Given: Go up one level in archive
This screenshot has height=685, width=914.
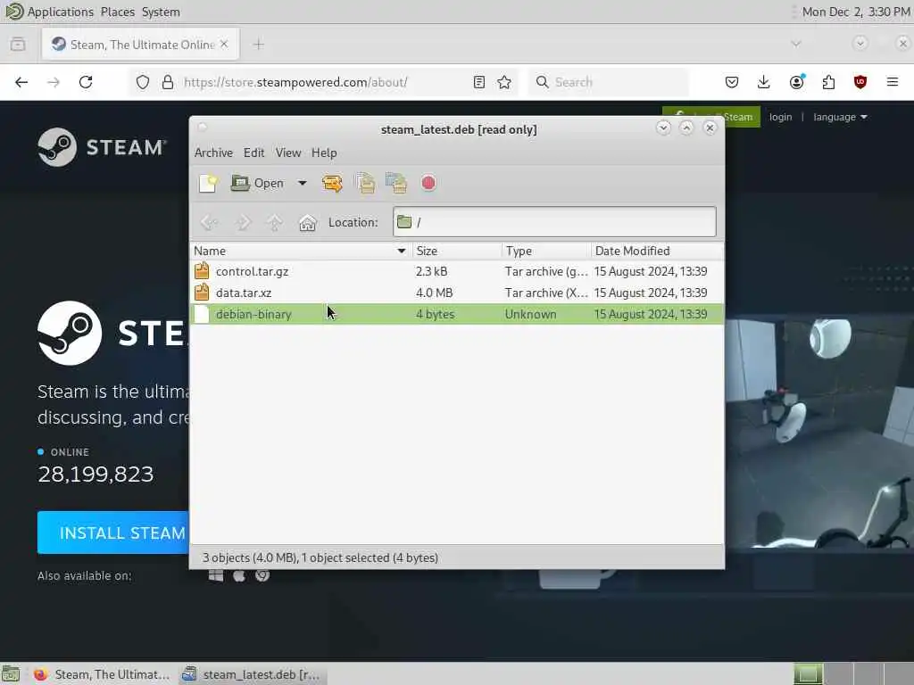Looking at the screenshot, I should 275,222.
